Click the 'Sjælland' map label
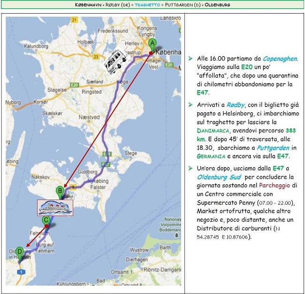This screenshot has height=294, width=305. [95, 82]
